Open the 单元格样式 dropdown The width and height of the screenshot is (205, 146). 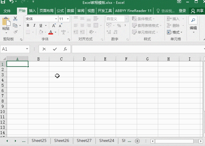(x=145, y=32)
